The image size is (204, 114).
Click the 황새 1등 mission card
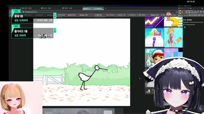tap(33, 18)
